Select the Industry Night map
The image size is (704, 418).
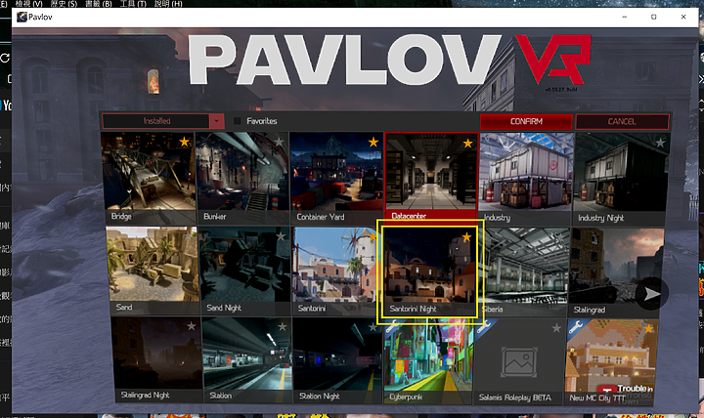click(x=622, y=180)
